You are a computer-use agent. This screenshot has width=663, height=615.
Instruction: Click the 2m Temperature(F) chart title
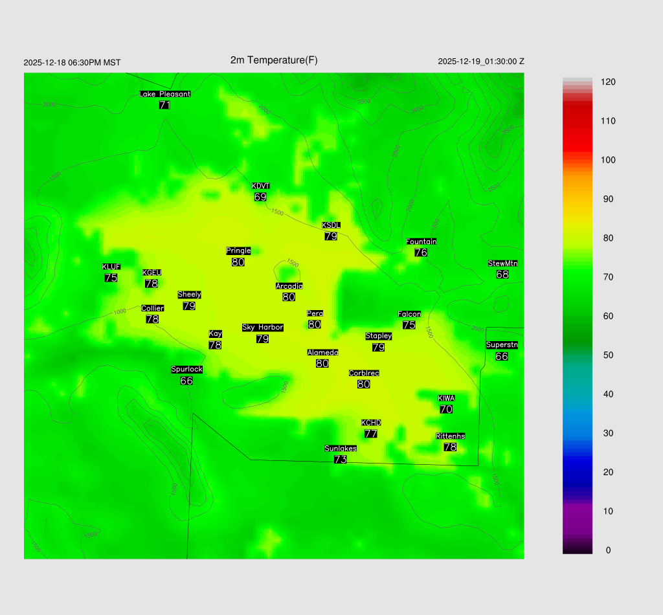coord(274,60)
